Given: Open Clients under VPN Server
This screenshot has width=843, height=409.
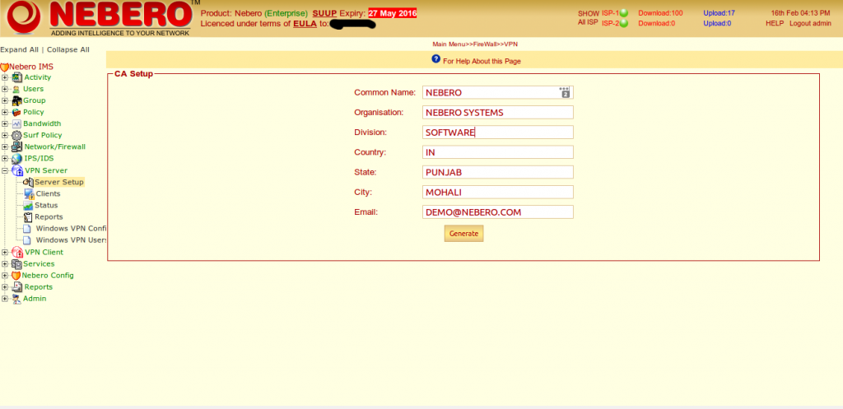Looking at the screenshot, I should point(48,193).
